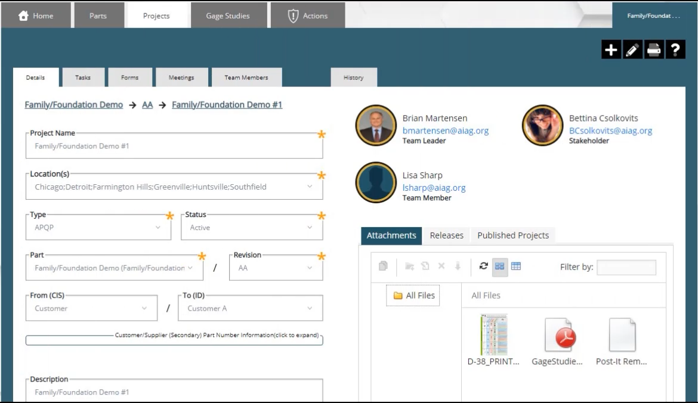Click the plus icon to add a project

tap(611, 50)
